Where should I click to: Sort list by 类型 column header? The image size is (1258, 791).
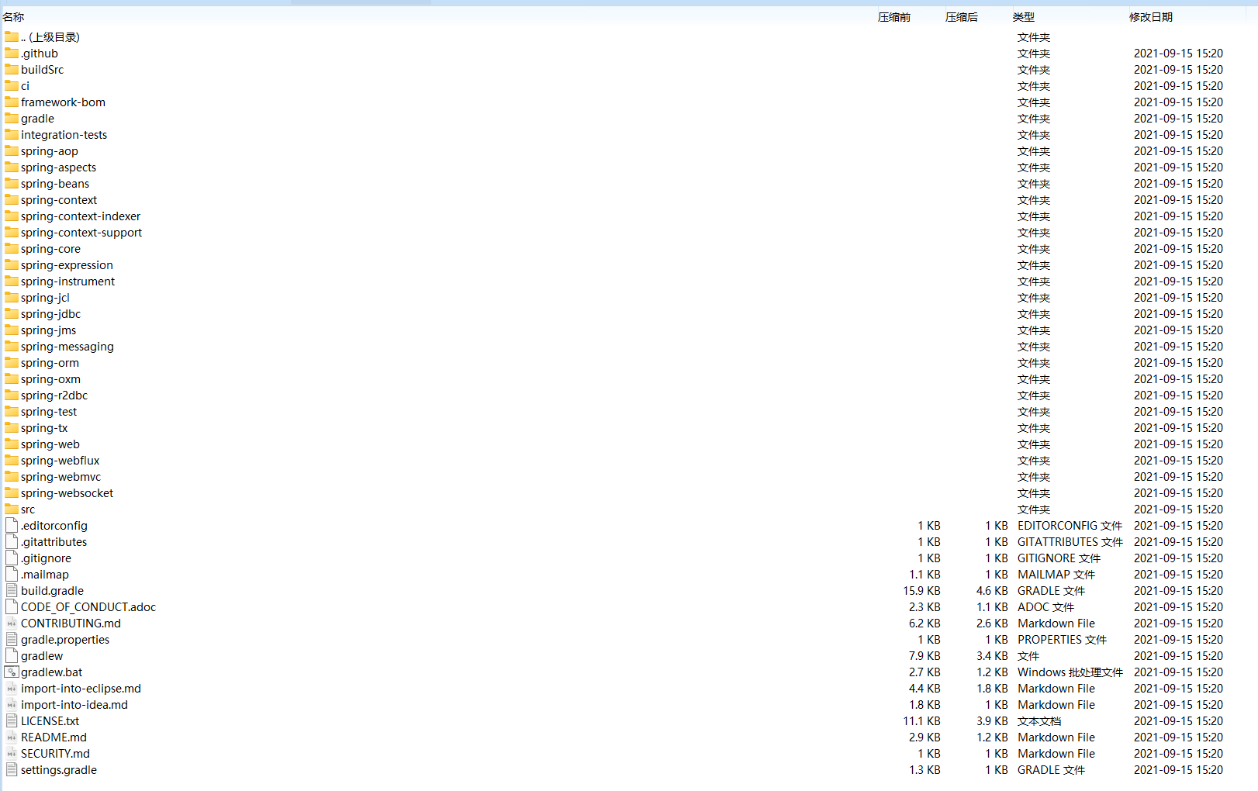click(1023, 17)
